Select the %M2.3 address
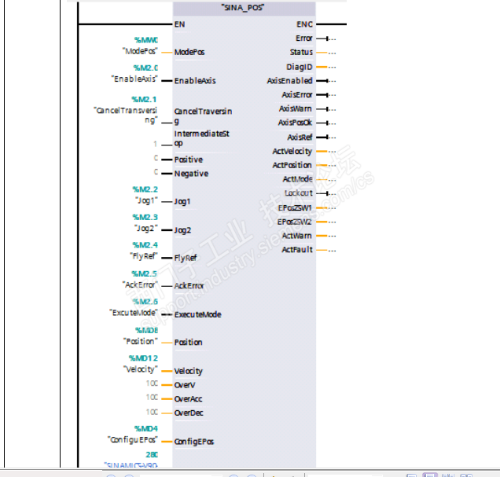Screen dimensions: 500x477 coord(145,218)
